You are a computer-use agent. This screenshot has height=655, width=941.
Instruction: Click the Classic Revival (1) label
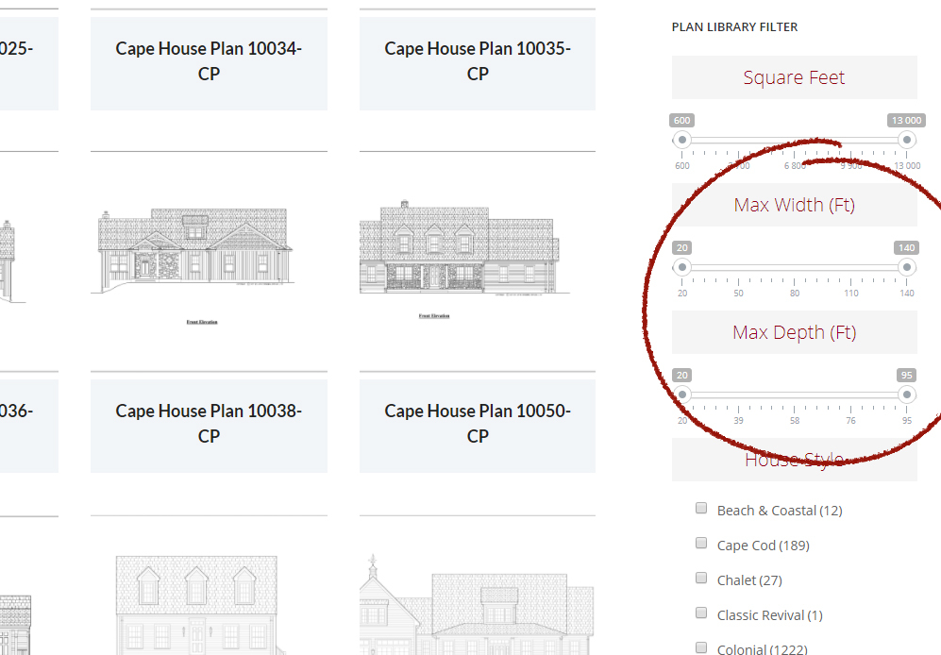coord(770,615)
